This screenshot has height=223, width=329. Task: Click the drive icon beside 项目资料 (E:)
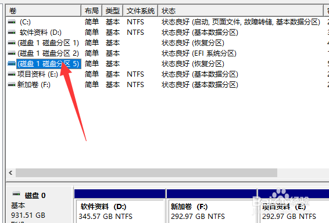(12, 74)
